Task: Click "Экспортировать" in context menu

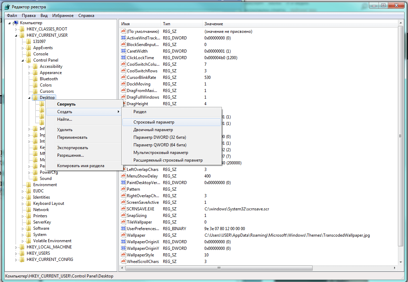Action: tap(72, 148)
